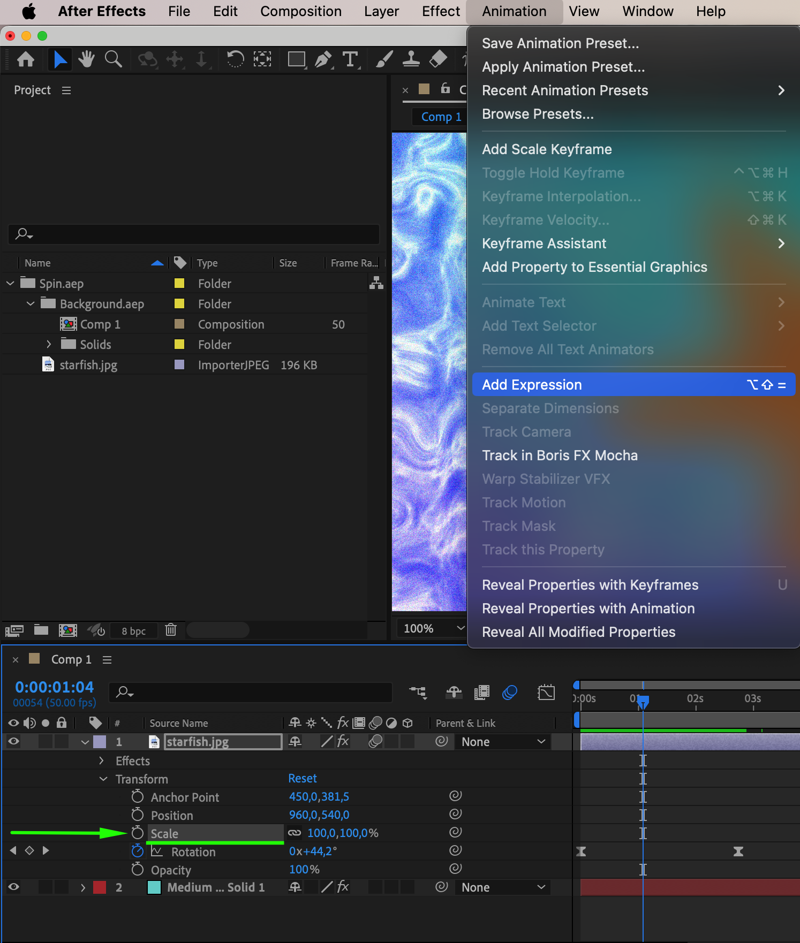The width and height of the screenshot is (800, 943).
Task: Select the Hand tool
Action: click(86, 59)
